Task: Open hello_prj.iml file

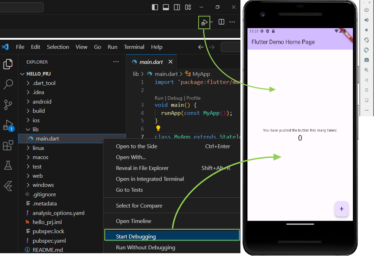Action: 47,222
